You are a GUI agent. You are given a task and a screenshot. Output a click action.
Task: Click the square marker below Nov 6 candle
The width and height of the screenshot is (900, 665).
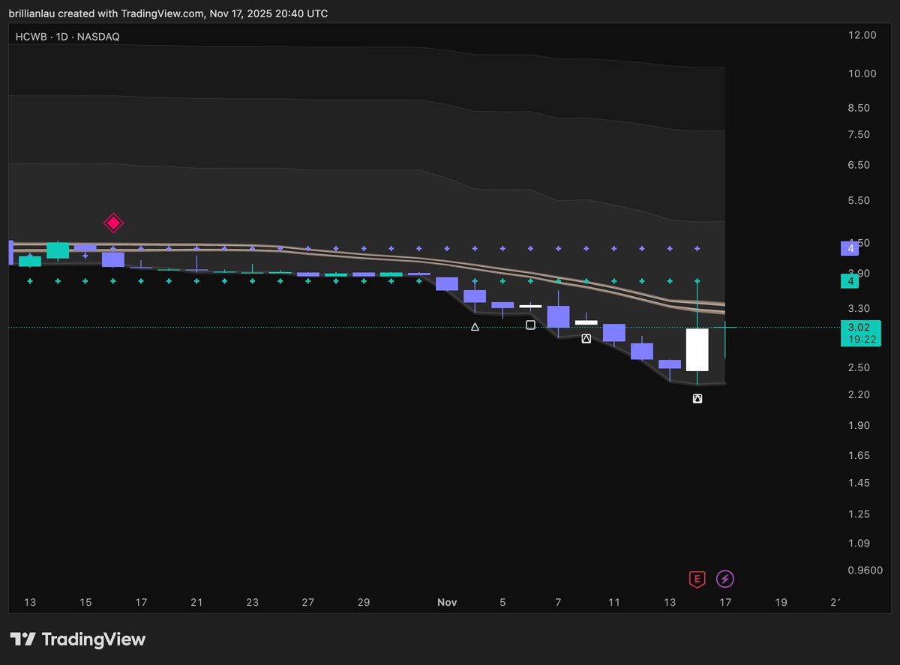(x=530, y=325)
